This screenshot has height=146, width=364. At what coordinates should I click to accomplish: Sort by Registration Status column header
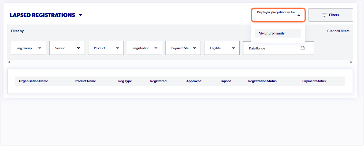pyautogui.click(x=262, y=81)
